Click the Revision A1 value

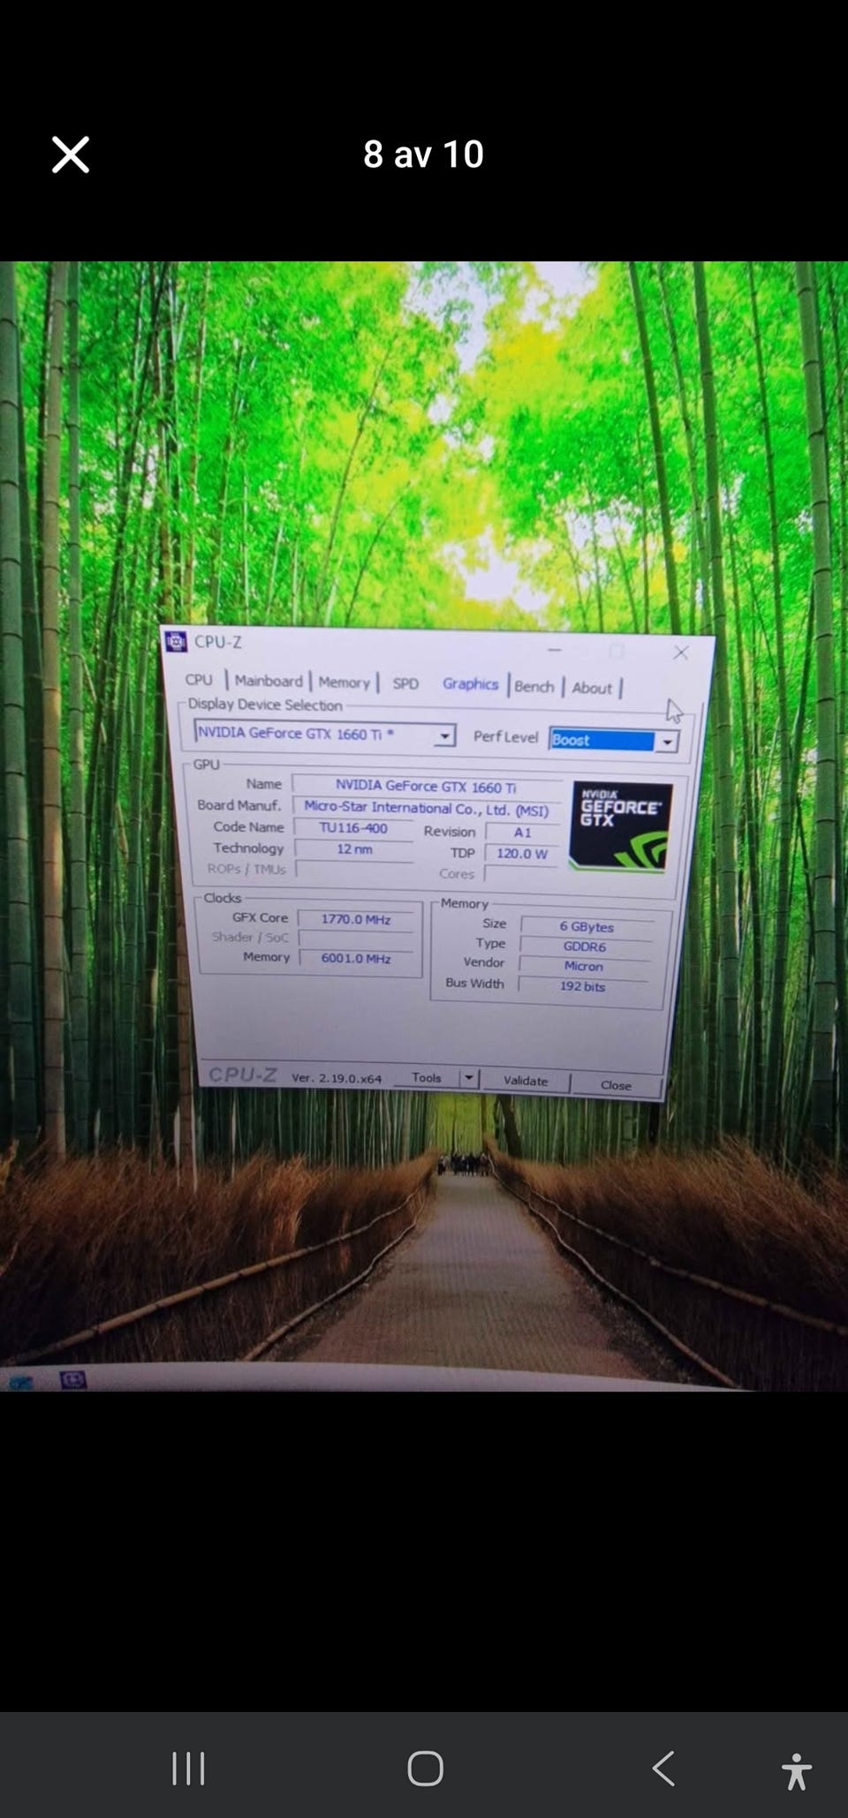tap(523, 833)
